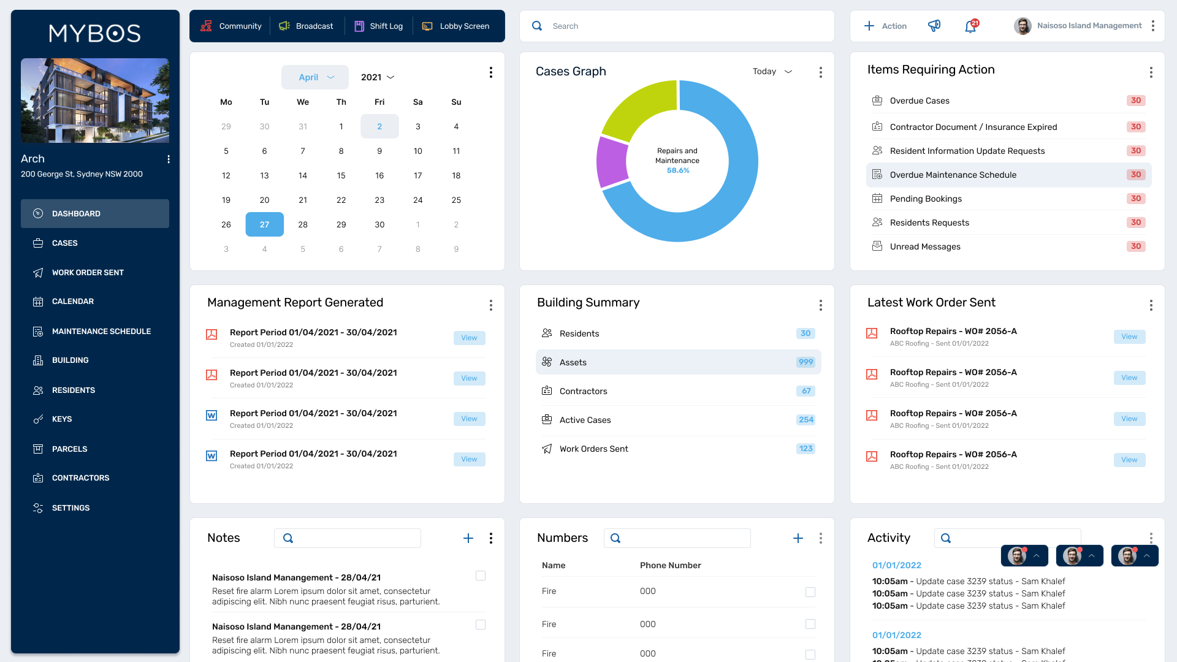Add a new number entry
This screenshot has height=662, width=1177.
pyautogui.click(x=798, y=538)
